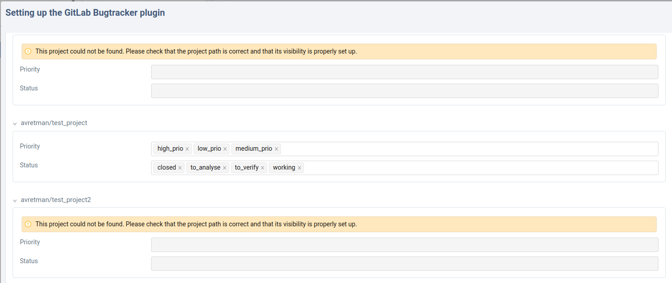Click disabled Priority field under avretman/test_project2

coord(404,245)
